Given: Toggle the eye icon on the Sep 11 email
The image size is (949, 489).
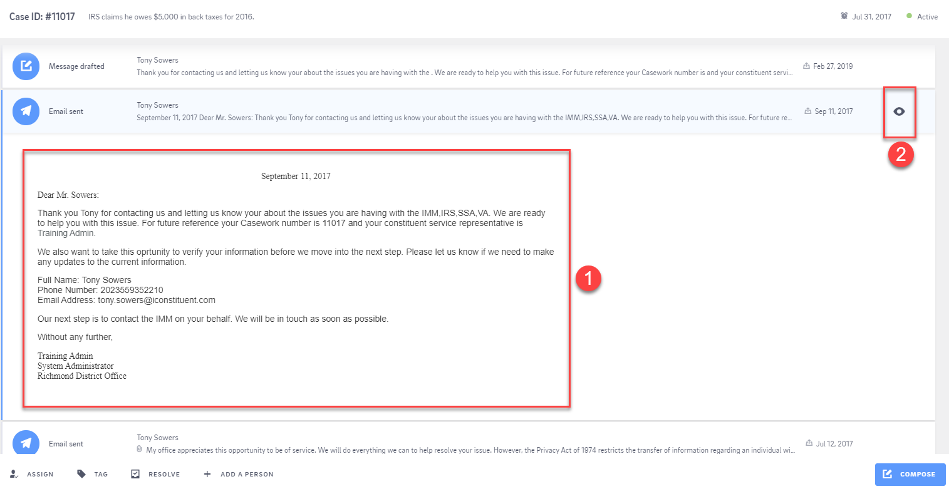Looking at the screenshot, I should click(x=899, y=111).
